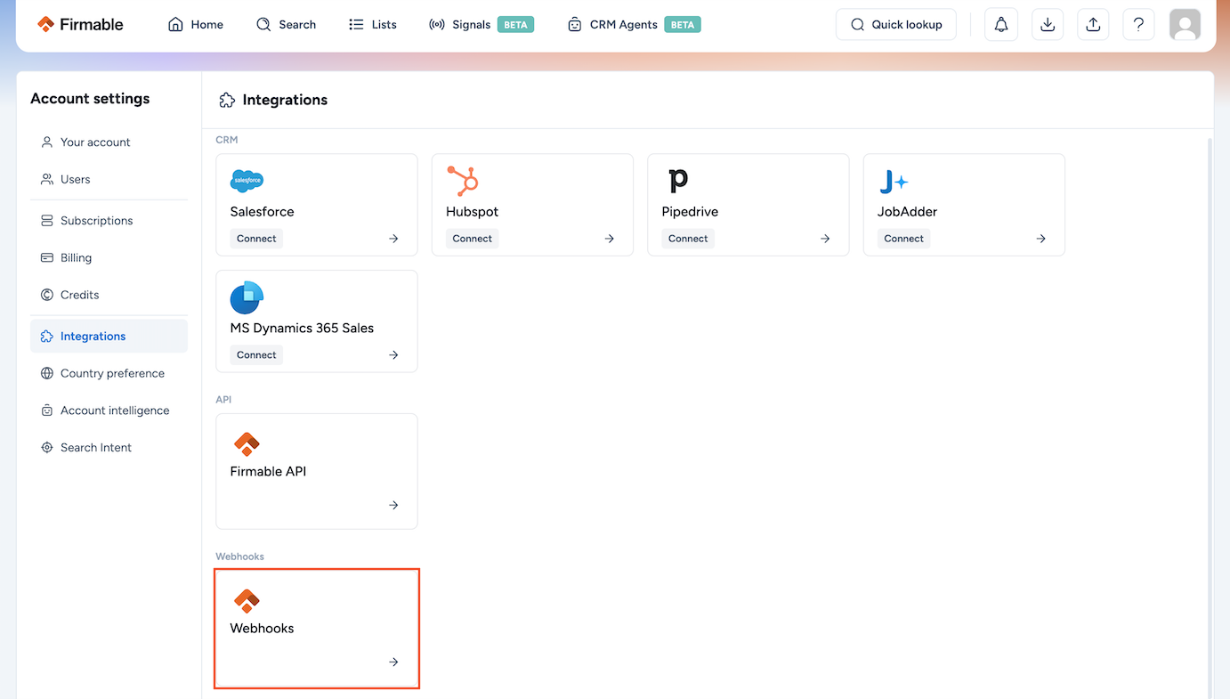Click the Webhooks card logo
The image size is (1230, 699).
[x=247, y=599]
